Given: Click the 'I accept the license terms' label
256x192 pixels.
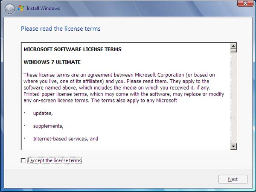Looking at the screenshot, I should coord(54,160).
